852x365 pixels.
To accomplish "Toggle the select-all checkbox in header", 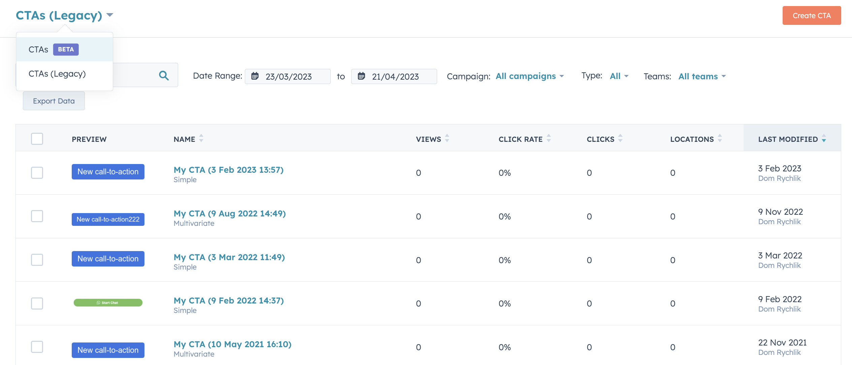I will [x=37, y=139].
